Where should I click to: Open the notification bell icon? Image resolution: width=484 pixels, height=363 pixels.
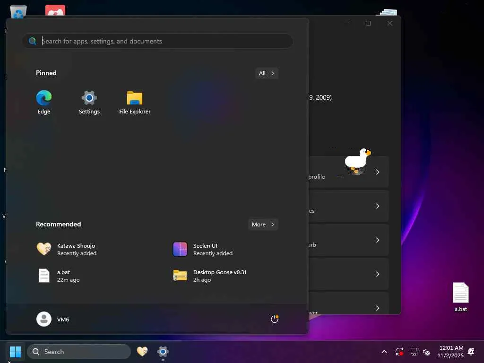(471, 352)
